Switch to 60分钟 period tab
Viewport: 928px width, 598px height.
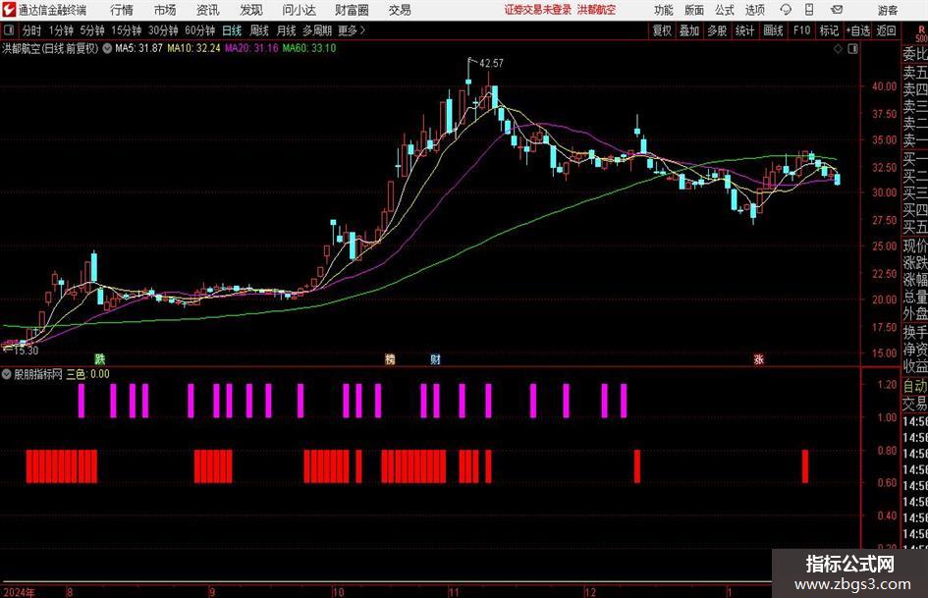click(199, 30)
